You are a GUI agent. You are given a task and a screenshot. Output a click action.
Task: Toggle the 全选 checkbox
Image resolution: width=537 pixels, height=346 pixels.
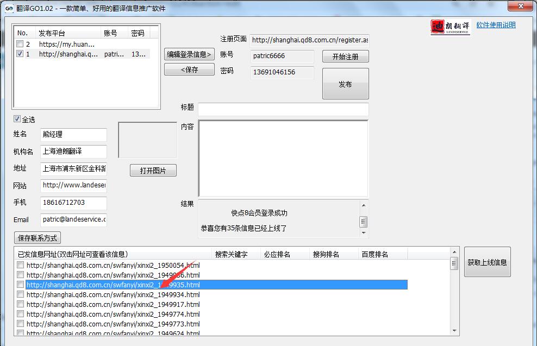tap(17, 119)
